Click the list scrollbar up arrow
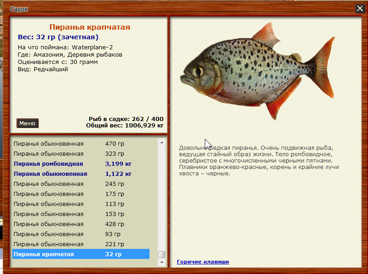This screenshot has height=274, width=368. [x=162, y=142]
